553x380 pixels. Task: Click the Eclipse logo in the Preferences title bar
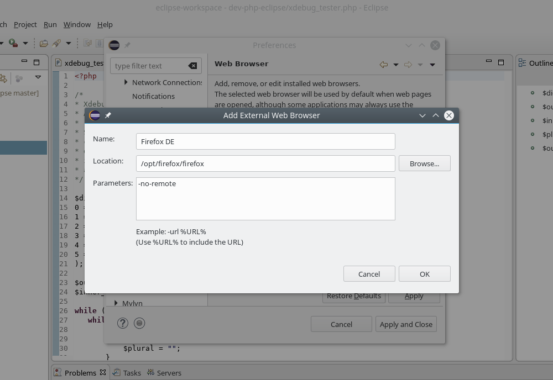tap(114, 45)
